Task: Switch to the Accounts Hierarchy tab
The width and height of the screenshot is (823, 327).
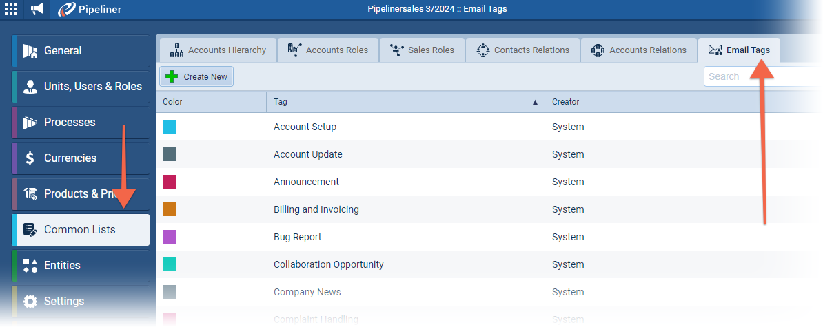Action: (218, 50)
